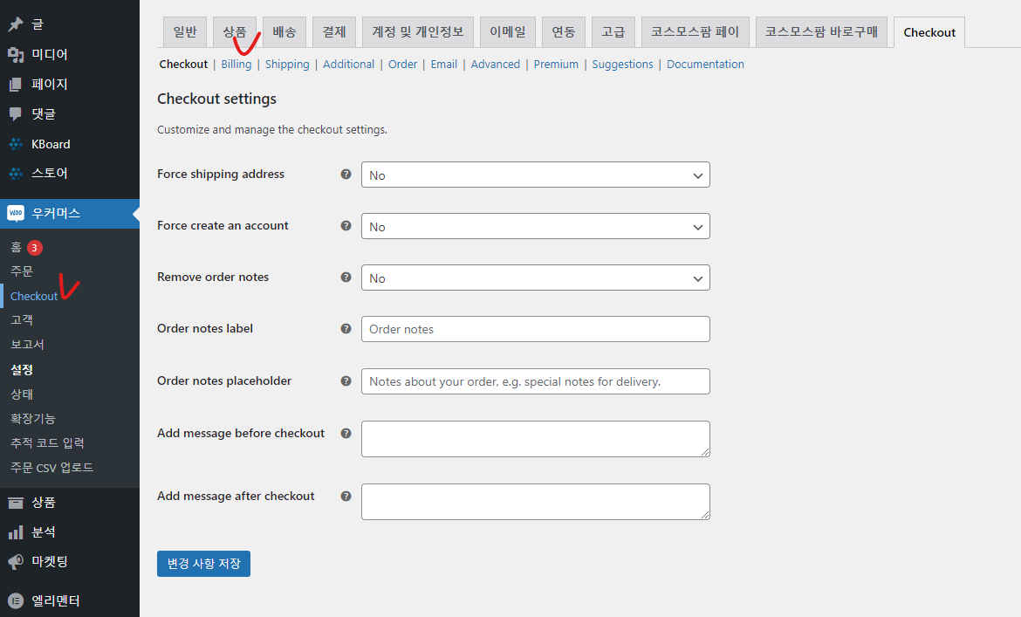Open 주문 in the WooCommerce submenu
Viewport: 1021px width, 617px height.
pyautogui.click(x=22, y=271)
